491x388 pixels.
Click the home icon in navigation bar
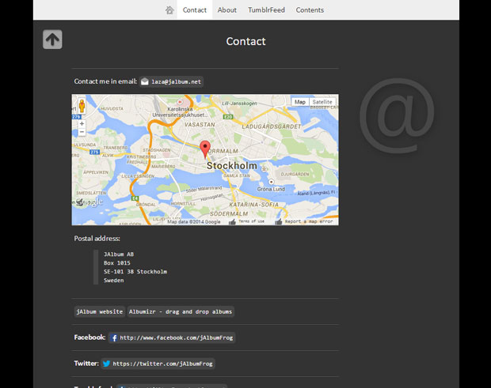pyautogui.click(x=169, y=10)
